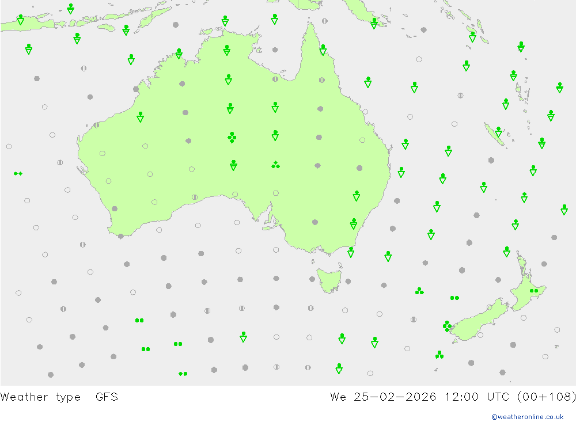The image size is (576, 422).
Task: Click the diamond-topped three-dot symbol in central Australia
Action: click(275, 165)
